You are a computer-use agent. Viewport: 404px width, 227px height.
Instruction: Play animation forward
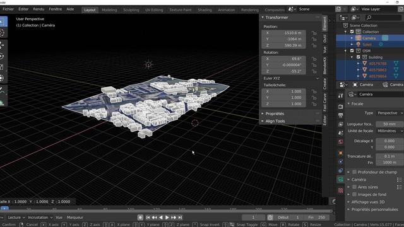tap(167, 218)
